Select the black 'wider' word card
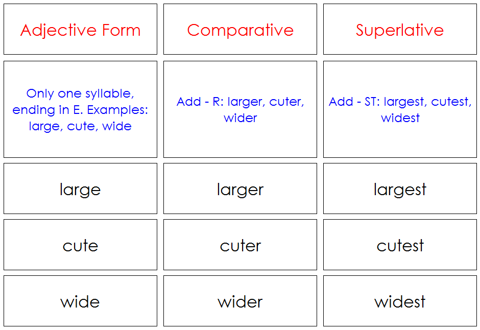Screen dimensions: 480x330 point(240,301)
